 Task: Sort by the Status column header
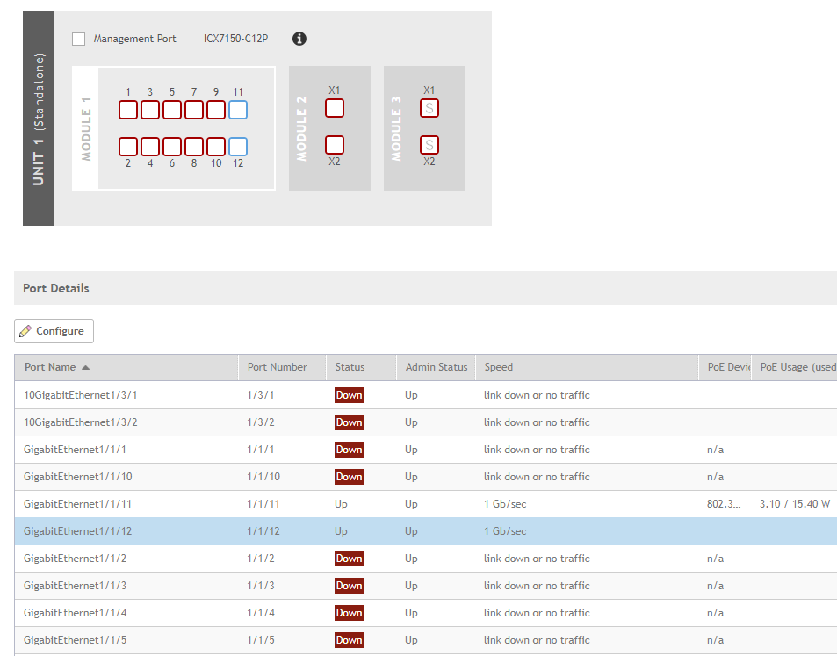[x=350, y=367]
